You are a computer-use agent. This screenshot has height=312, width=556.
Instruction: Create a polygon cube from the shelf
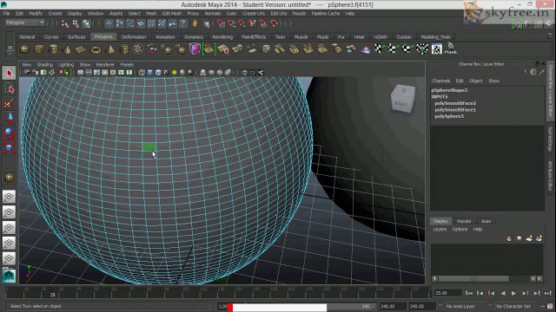pos(39,49)
